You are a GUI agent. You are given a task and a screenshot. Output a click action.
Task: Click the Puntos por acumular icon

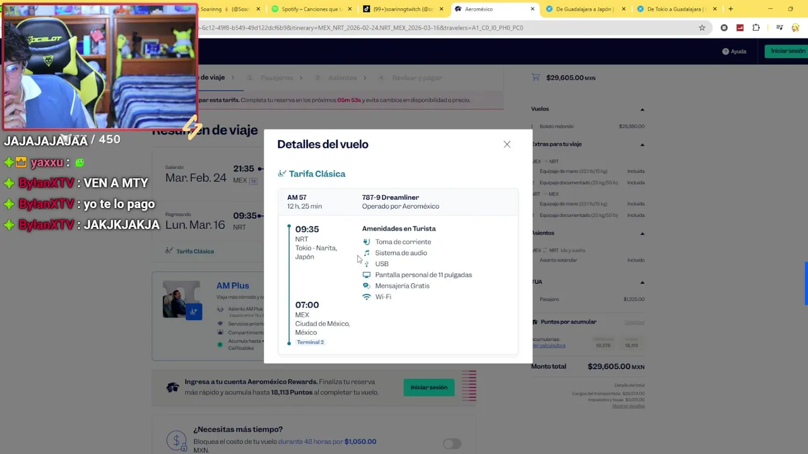pos(535,322)
